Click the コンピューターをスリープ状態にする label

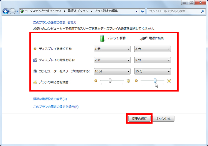64,71
